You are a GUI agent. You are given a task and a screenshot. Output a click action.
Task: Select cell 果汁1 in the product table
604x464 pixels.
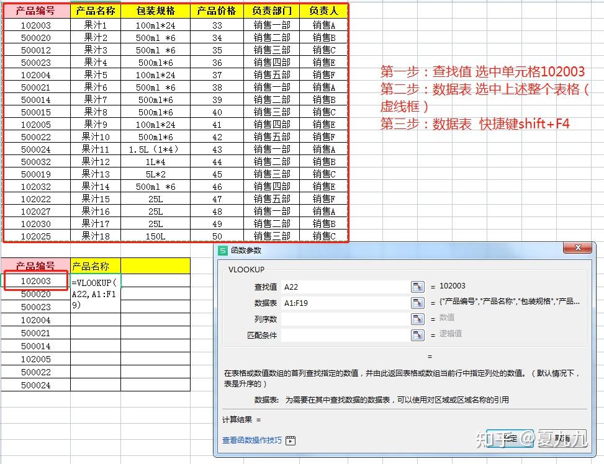pyautogui.click(x=96, y=25)
